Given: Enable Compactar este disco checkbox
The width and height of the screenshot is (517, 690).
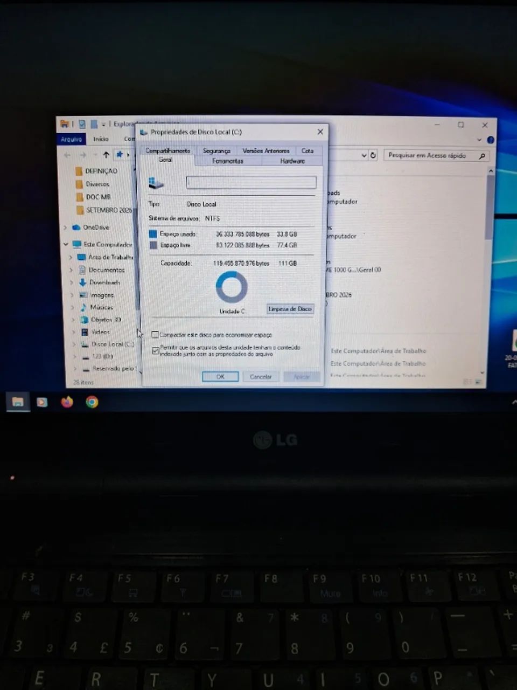Looking at the screenshot, I should (155, 335).
